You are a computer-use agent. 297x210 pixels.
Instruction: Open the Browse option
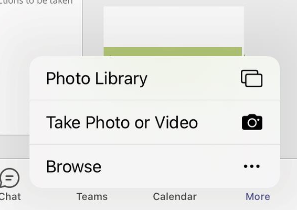(155, 166)
